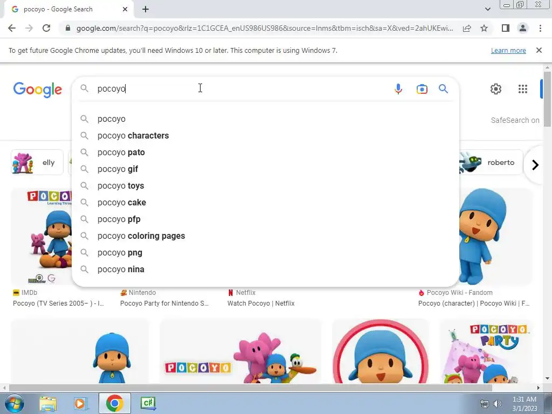
Task: Click the voice search microphone icon
Action: [398, 89]
